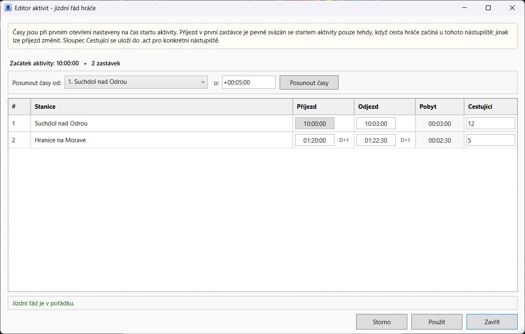Click the Odjezd column header

click(x=385, y=107)
